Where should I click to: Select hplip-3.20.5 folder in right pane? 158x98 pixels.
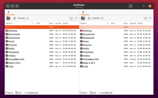(116, 63)
